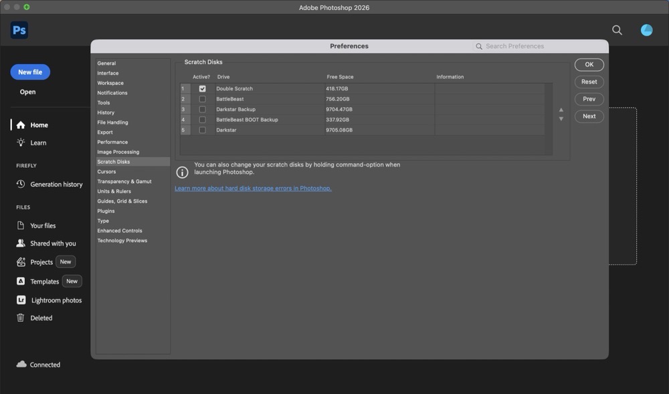
Task: Enable BattleBeast as a scratch disk
Action: [x=202, y=99]
